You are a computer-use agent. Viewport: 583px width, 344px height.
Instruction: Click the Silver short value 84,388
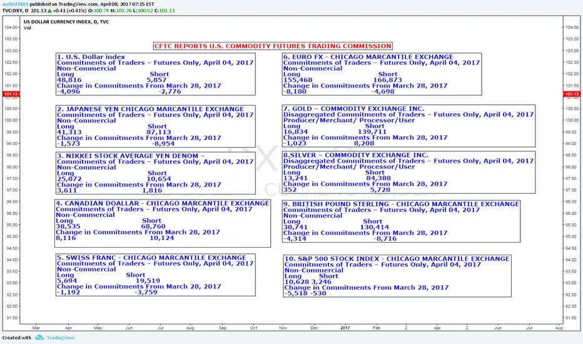tap(378, 178)
